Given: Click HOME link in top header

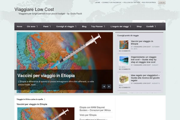Looking at the screenshot, I should (98, 2).
